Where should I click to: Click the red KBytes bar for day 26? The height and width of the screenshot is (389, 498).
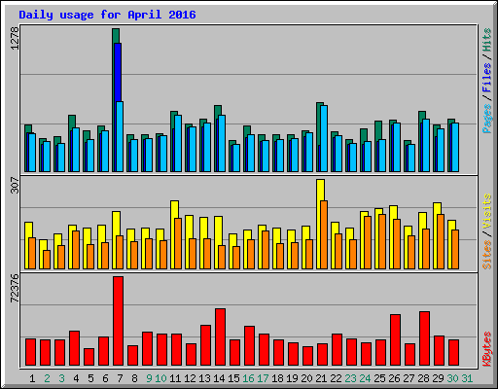(x=395, y=340)
